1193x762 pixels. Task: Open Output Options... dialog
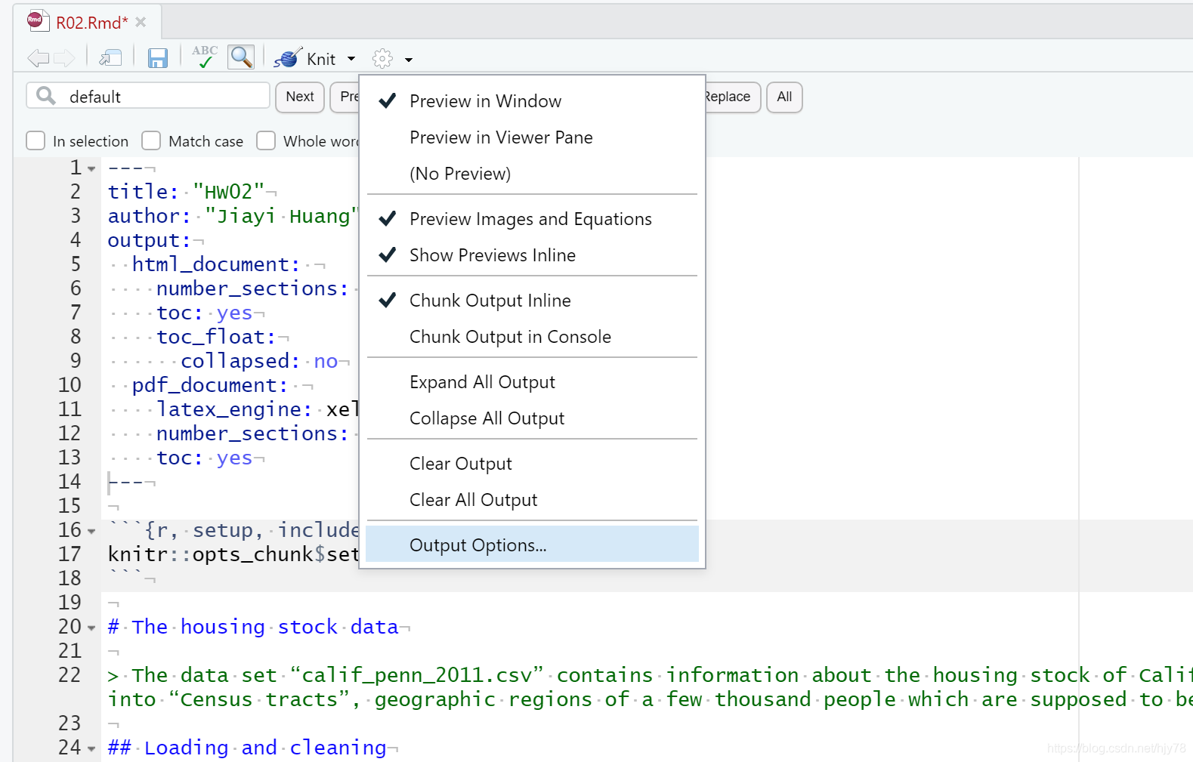[x=532, y=545]
